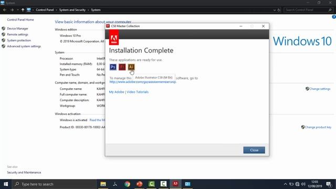Open the My Adobe link

coord(117,92)
